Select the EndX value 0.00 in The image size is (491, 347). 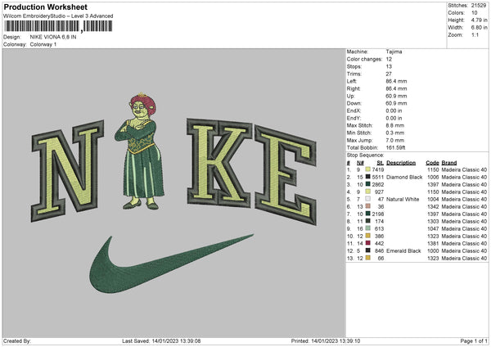click(x=394, y=110)
